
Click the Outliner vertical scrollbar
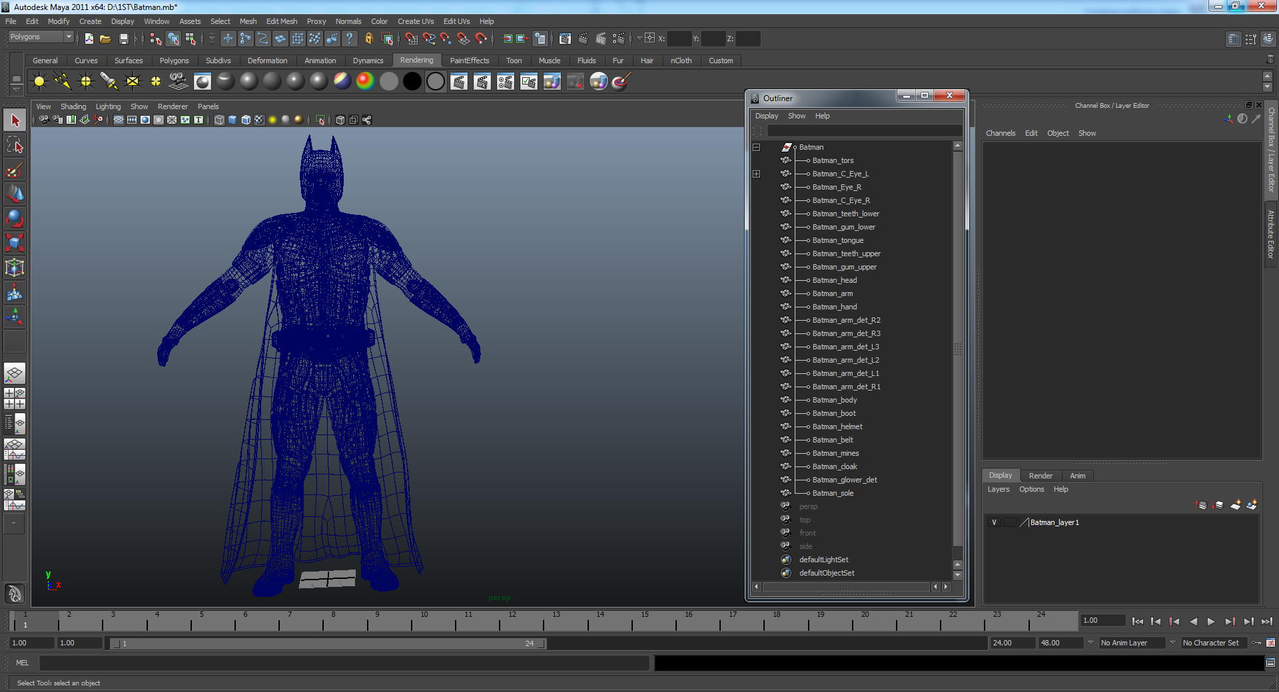click(957, 349)
